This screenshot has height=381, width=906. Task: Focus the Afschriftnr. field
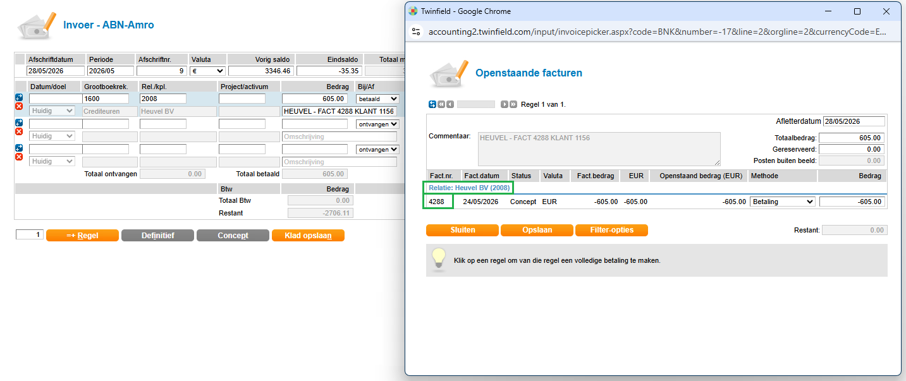tap(162, 71)
